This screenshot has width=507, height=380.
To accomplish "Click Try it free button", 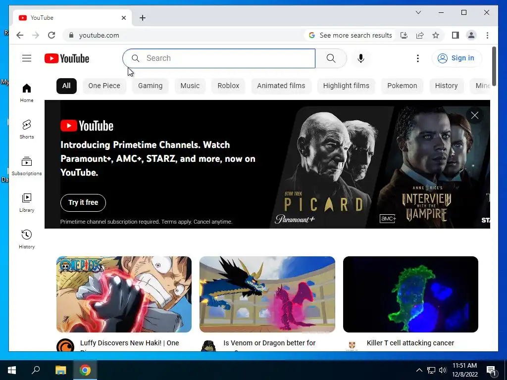I will [83, 202].
